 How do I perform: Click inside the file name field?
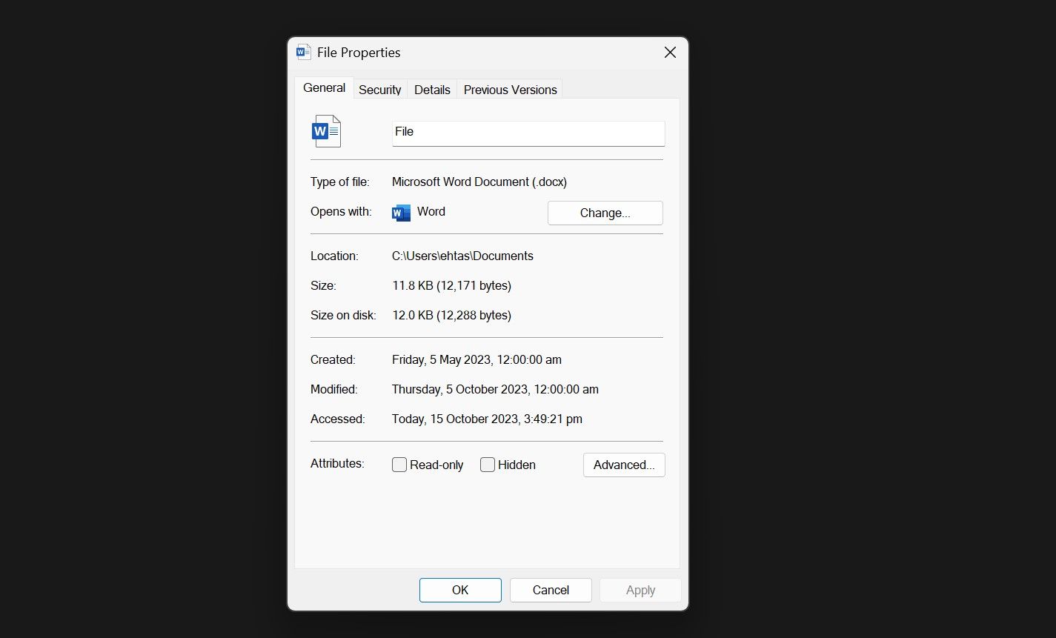tap(528, 133)
